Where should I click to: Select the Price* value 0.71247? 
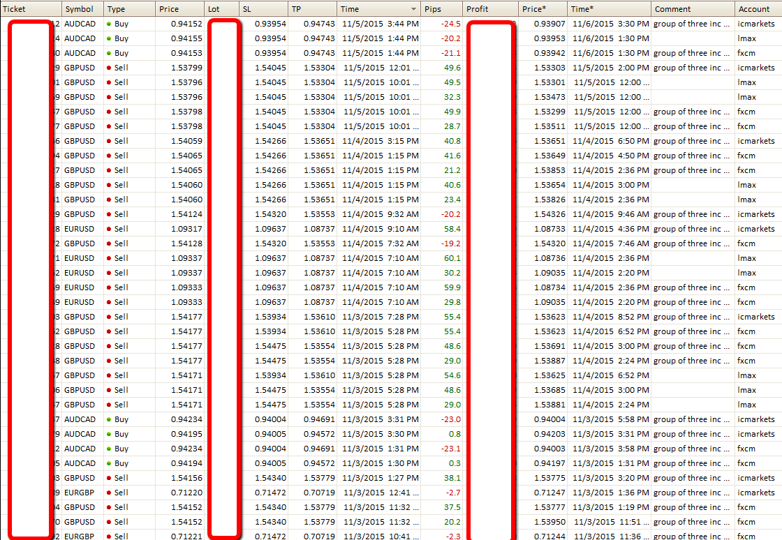pyautogui.click(x=549, y=493)
